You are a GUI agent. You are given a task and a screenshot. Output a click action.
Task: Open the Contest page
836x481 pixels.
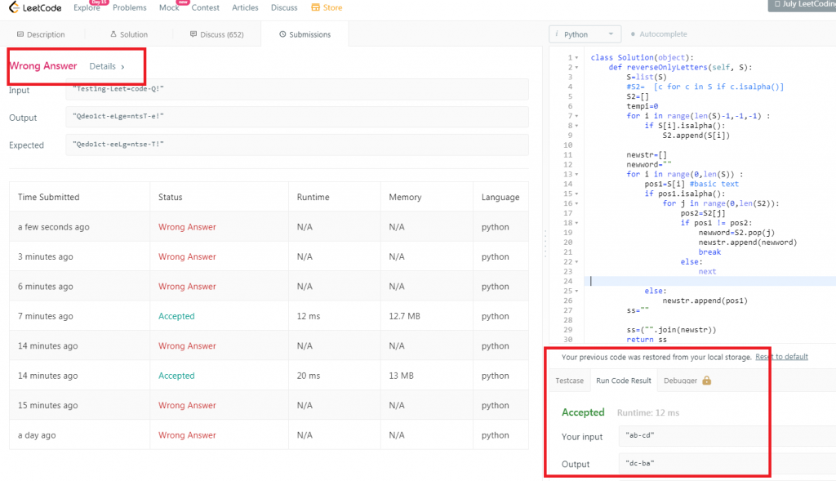point(205,7)
